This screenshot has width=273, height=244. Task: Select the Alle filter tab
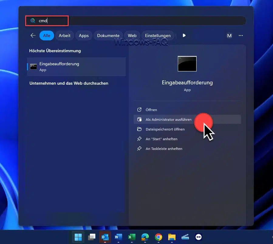click(47, 36)
